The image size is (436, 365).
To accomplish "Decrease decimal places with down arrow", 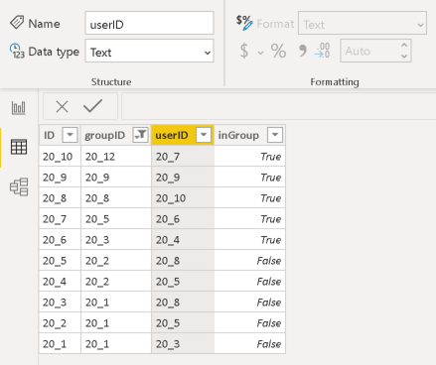I will pos(404,56).
